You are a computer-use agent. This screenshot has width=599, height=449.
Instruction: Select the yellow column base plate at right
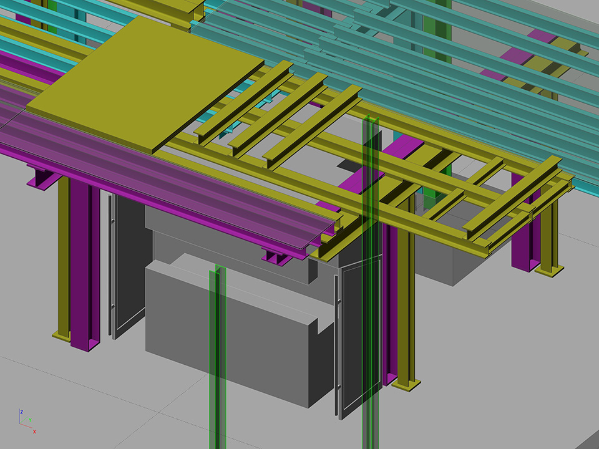549,271
